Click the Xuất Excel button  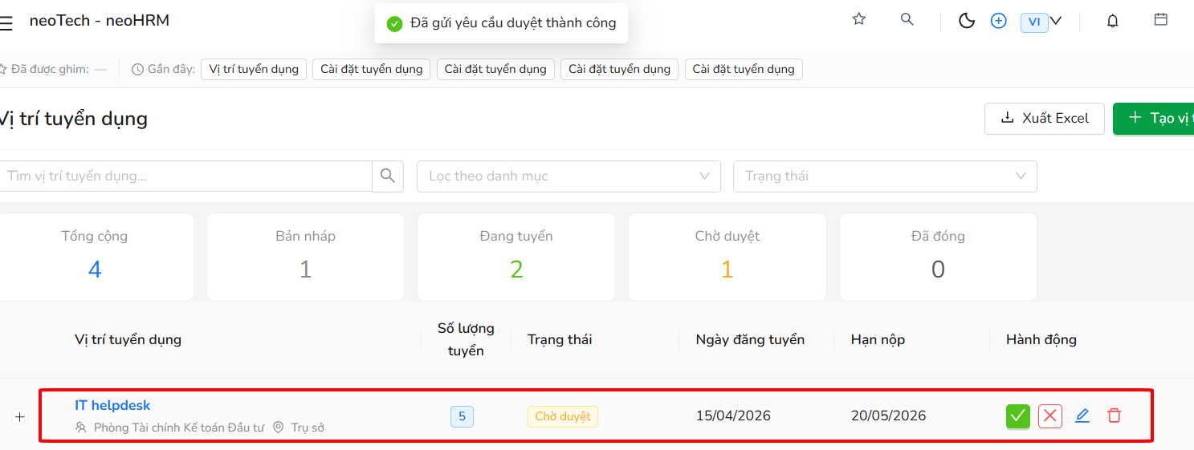coord(1045,118)
